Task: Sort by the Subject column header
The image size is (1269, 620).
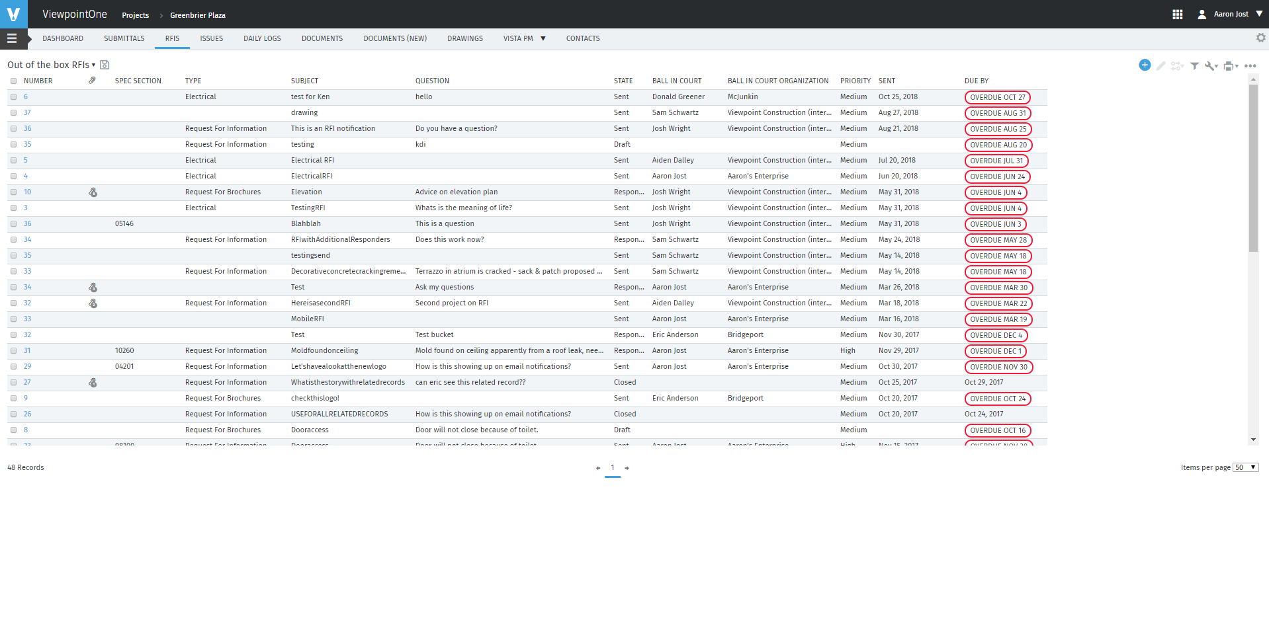Action: coord(304,81)
